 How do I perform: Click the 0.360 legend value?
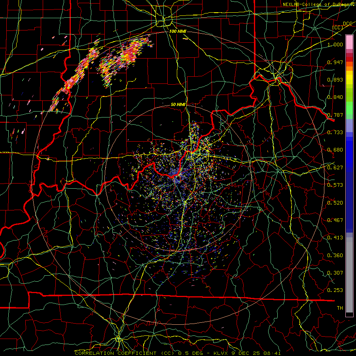335,256
